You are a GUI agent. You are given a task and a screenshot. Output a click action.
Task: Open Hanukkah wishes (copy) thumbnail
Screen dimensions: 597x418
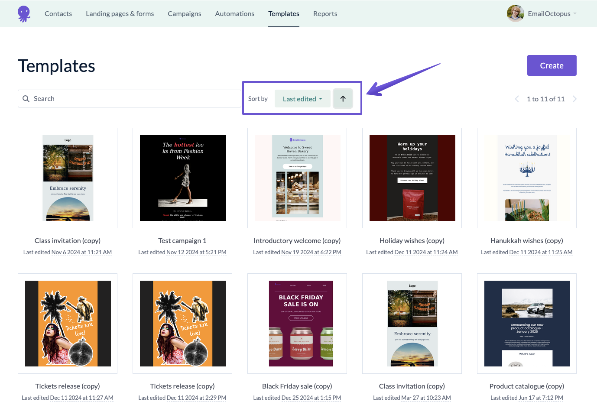tap(527, 178)
